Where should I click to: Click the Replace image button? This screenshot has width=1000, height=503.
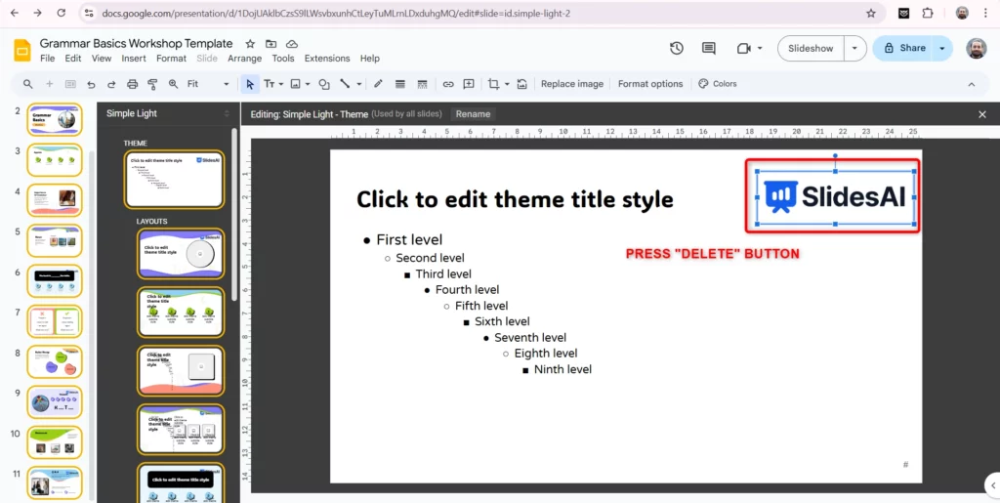point(572,84)
